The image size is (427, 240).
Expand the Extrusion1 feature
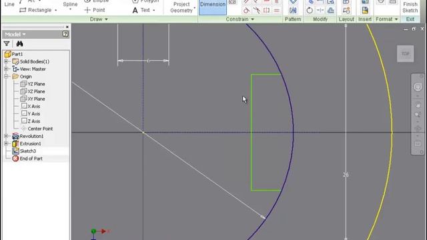6,143
